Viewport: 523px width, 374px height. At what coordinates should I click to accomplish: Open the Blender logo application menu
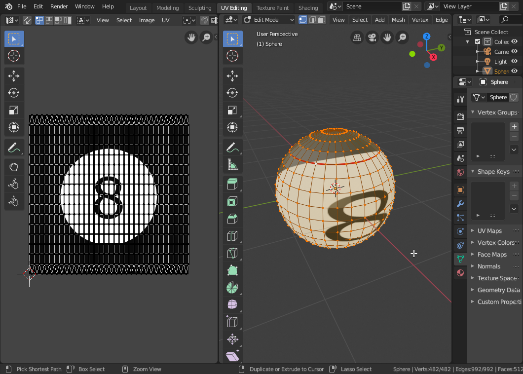click(8, 6)
